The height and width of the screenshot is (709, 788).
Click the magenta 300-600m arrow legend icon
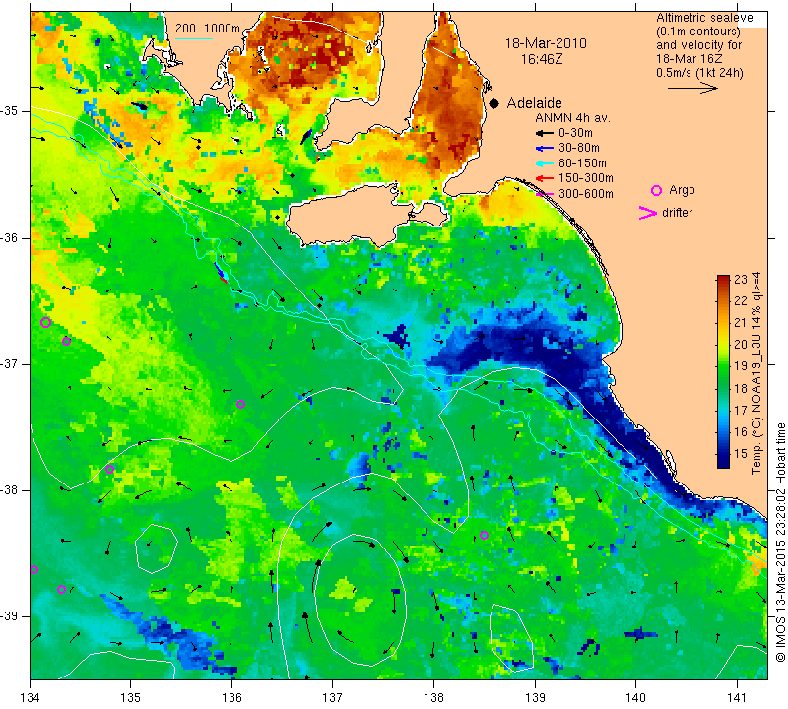[545, 194]
